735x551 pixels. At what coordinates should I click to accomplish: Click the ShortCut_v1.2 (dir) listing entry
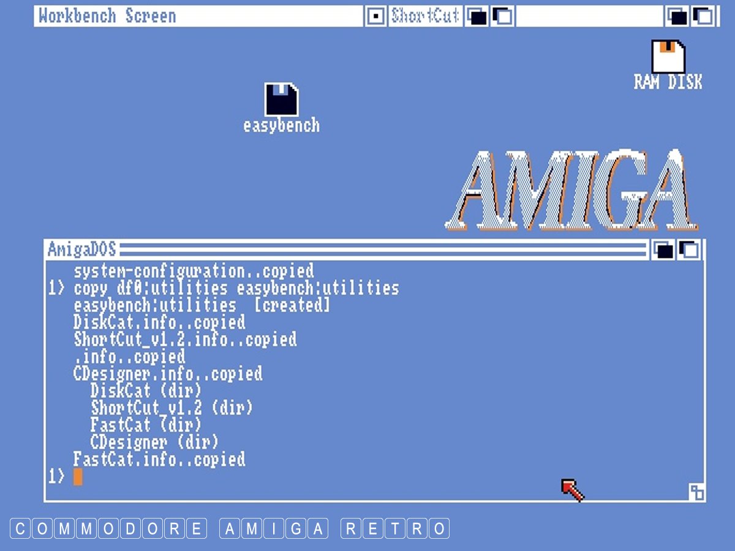click(171, 408)
